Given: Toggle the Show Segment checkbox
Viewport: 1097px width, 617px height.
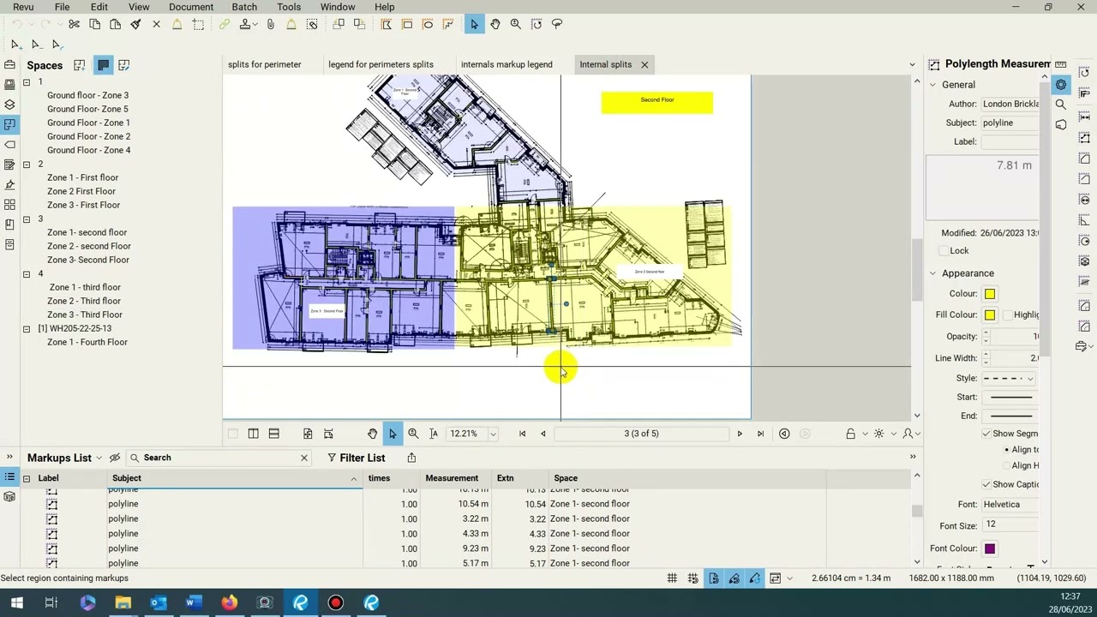Looking at the screenshot, I should coord(986,434).
